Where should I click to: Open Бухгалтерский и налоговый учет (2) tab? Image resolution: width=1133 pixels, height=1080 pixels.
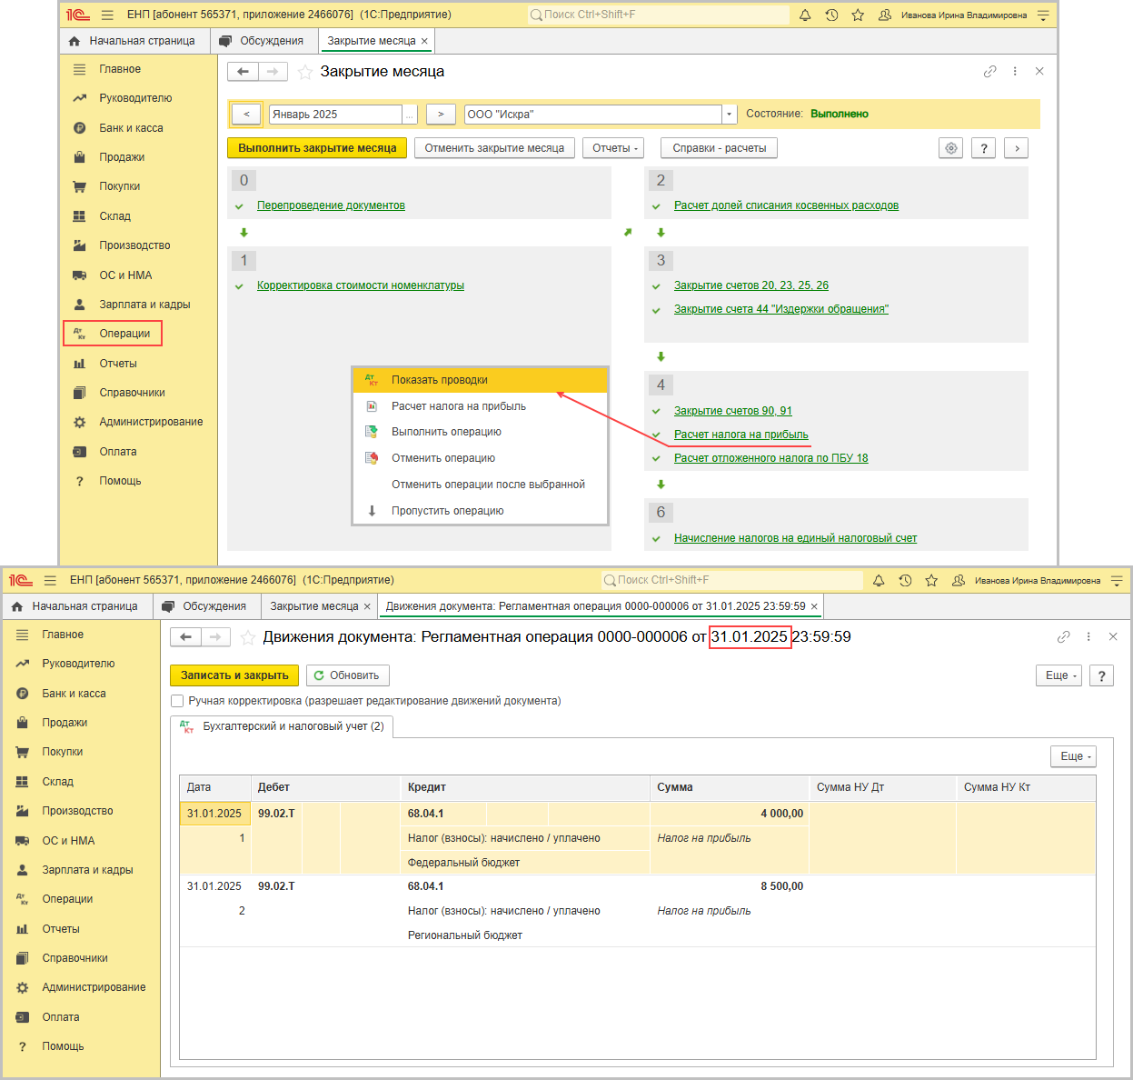tap(283, 726)
